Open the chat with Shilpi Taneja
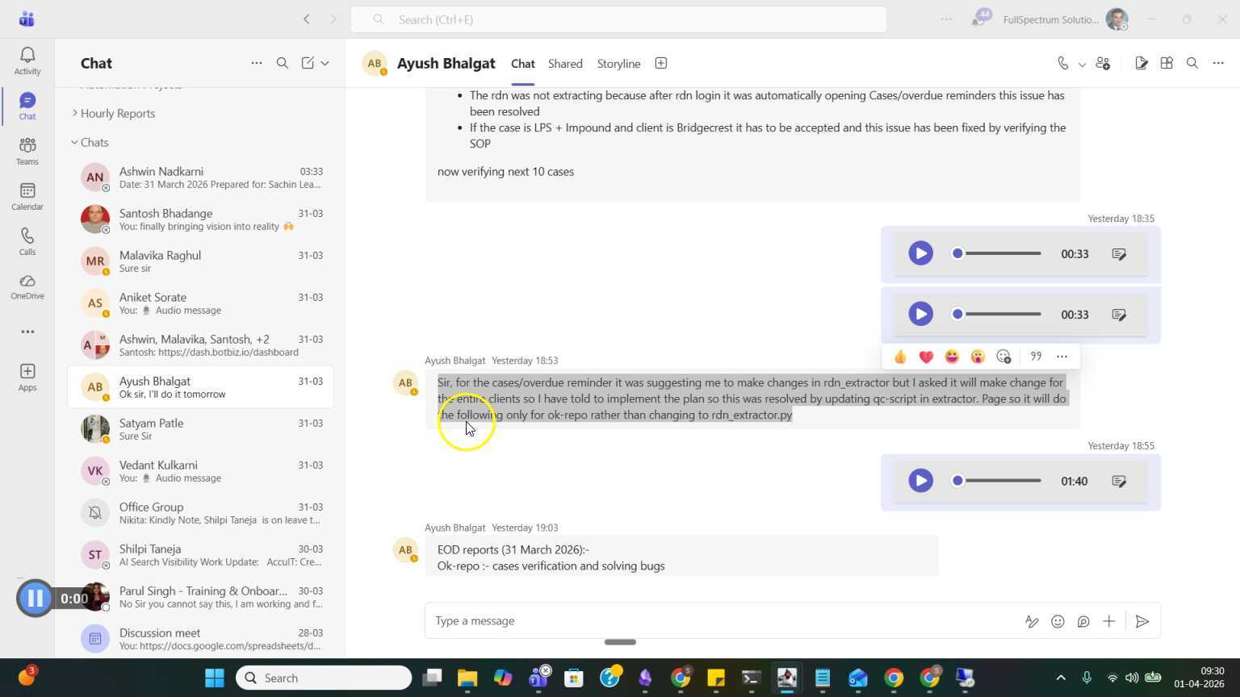The height and width of the screenshot is (697, 1240). click(x=200, y=554)
